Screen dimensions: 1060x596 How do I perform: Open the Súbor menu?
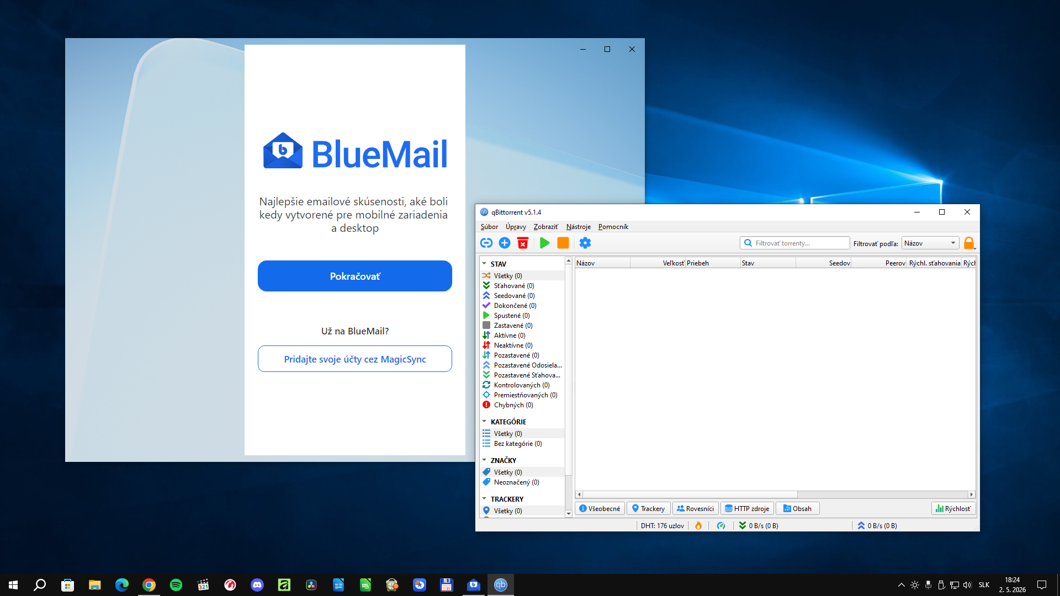(x=489, y=227)
